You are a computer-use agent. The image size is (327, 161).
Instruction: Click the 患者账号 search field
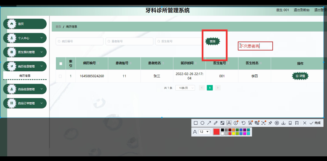(129, 41)
